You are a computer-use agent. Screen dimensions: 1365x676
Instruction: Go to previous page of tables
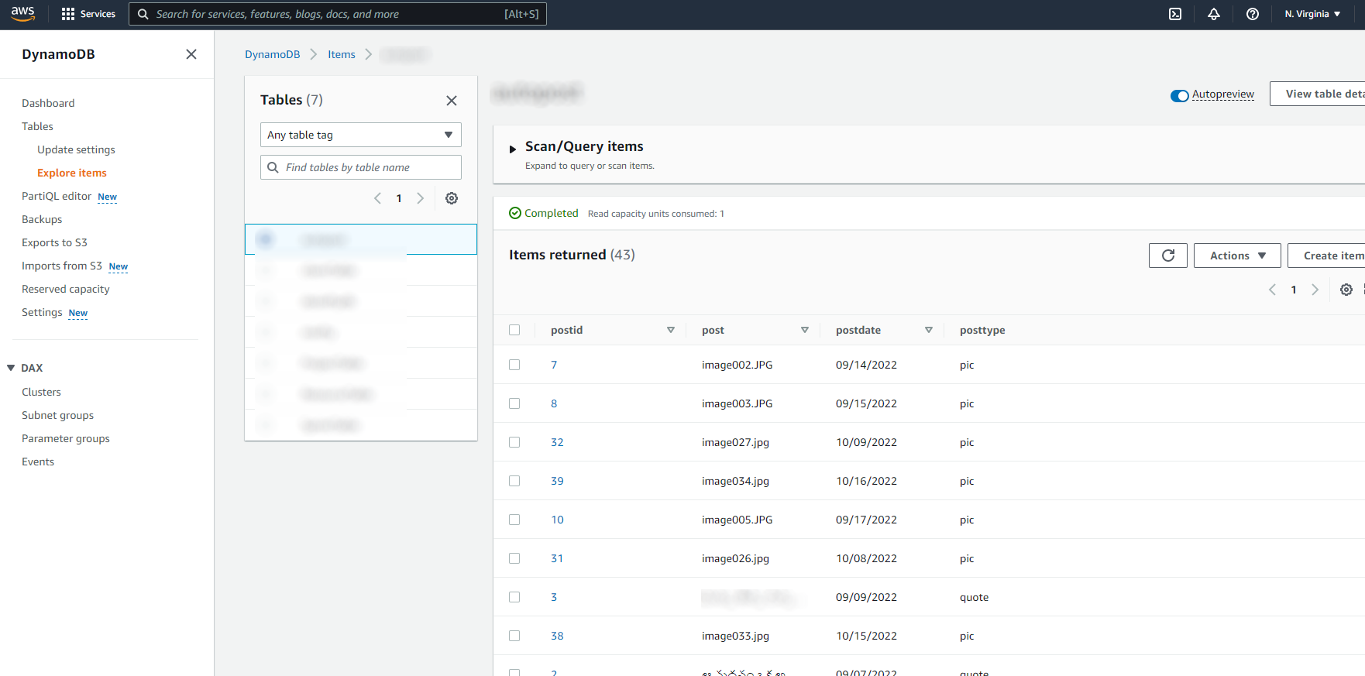[x=378, y=198]
